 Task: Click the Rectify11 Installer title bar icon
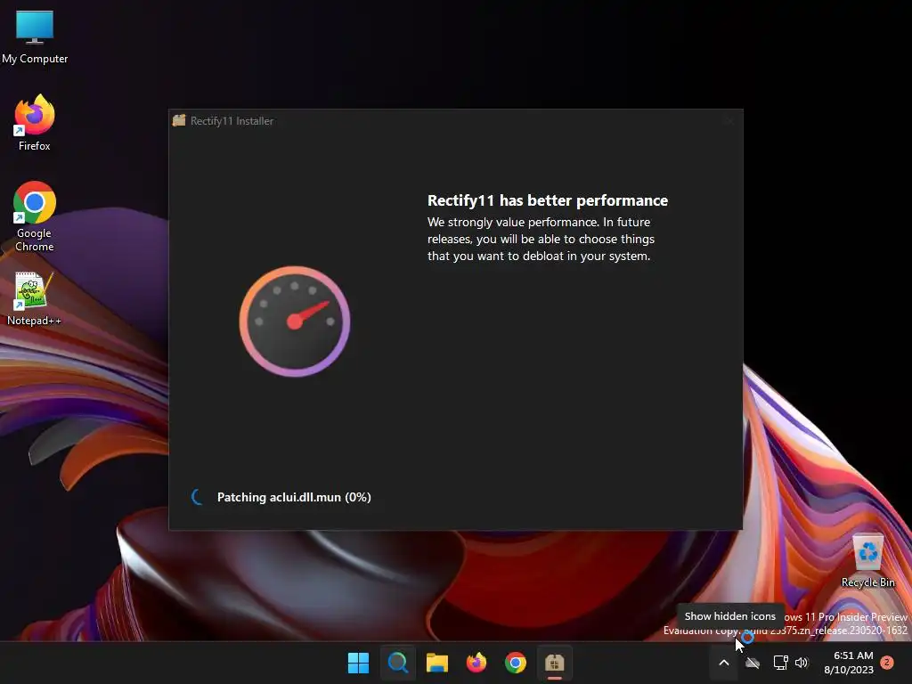pos(179,120)
